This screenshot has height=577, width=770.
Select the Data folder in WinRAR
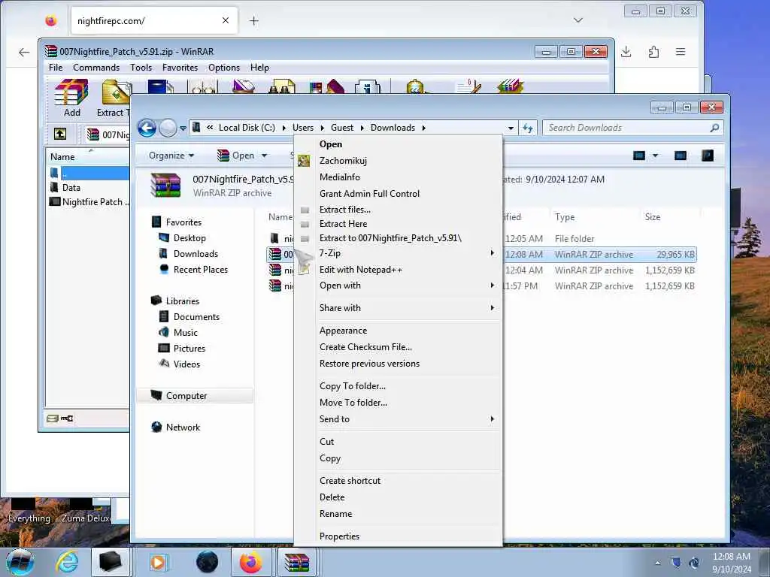(x=71, y=187)
